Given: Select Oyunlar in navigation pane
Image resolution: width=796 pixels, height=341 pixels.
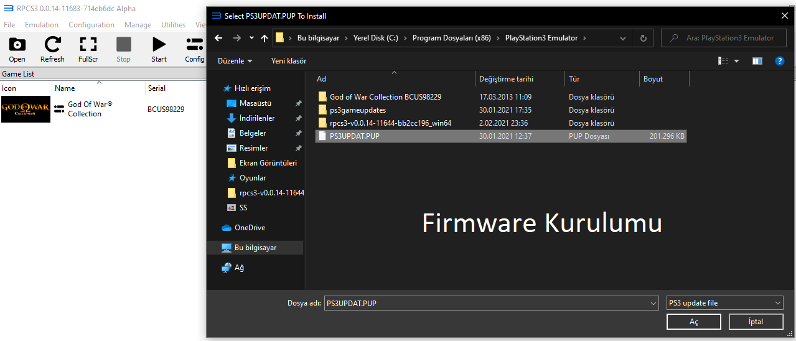Looking at the screenshot, I should [253, 178].
